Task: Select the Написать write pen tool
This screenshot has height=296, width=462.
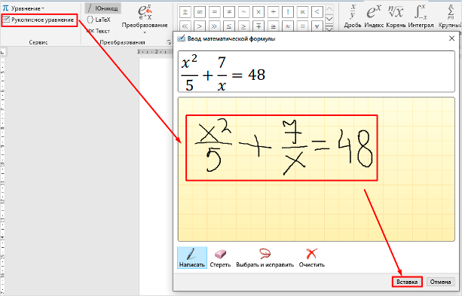Action: click(192, 258)
